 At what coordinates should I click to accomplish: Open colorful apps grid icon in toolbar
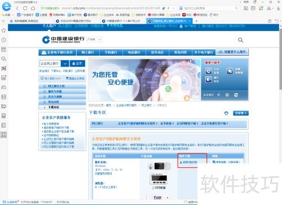point(261,8)
